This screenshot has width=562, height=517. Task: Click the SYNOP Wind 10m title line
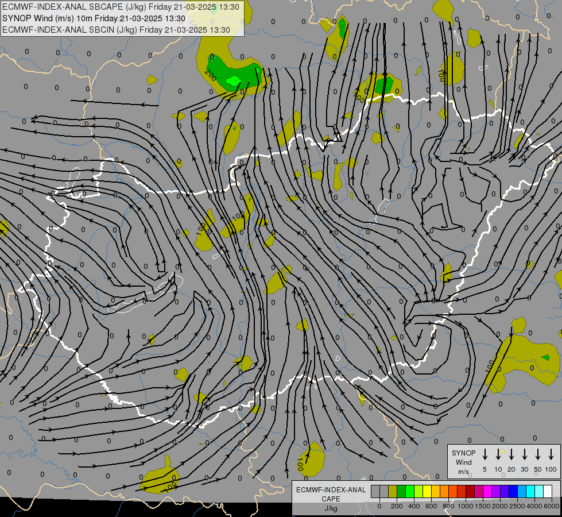(94, 18)
